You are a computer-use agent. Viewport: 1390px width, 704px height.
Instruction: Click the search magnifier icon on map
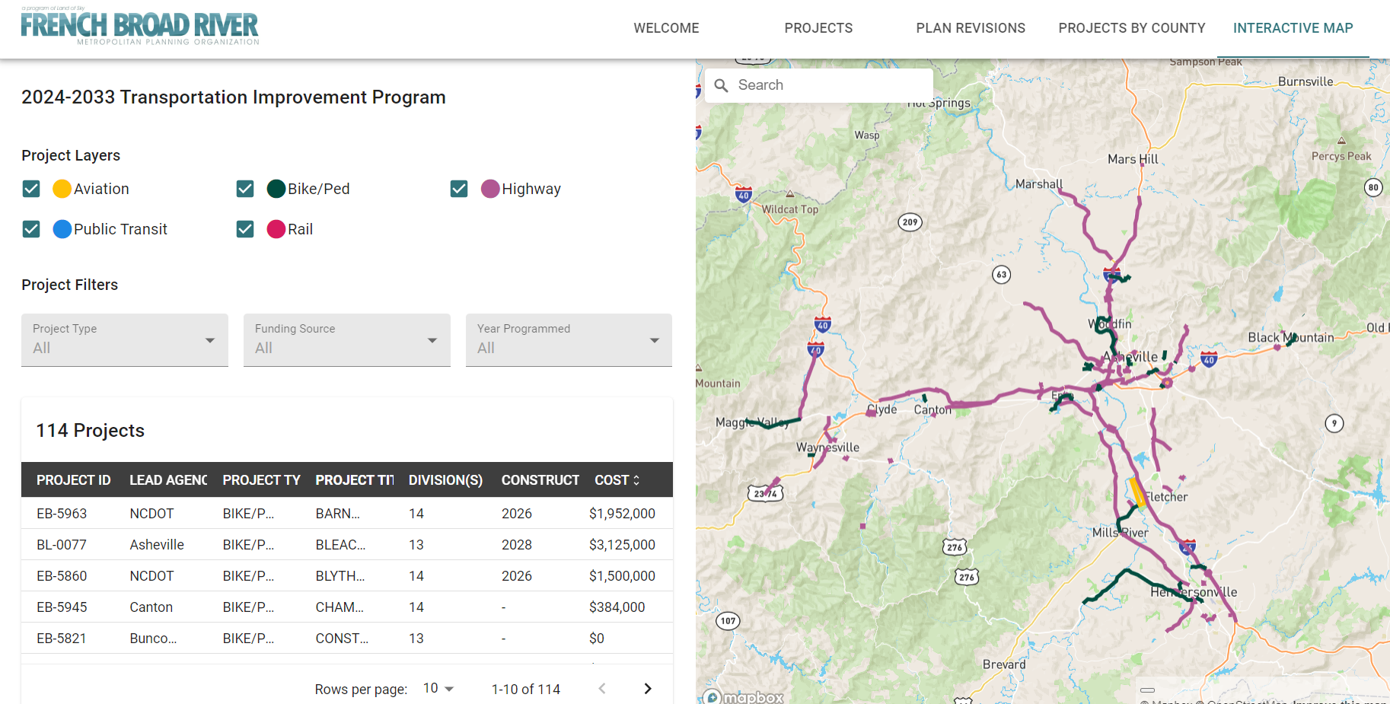click(722, 85)
